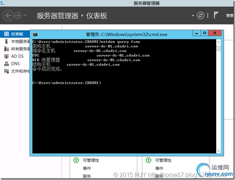
Task: Click the 域命名主机 output line
Action: tap(80, 51)
